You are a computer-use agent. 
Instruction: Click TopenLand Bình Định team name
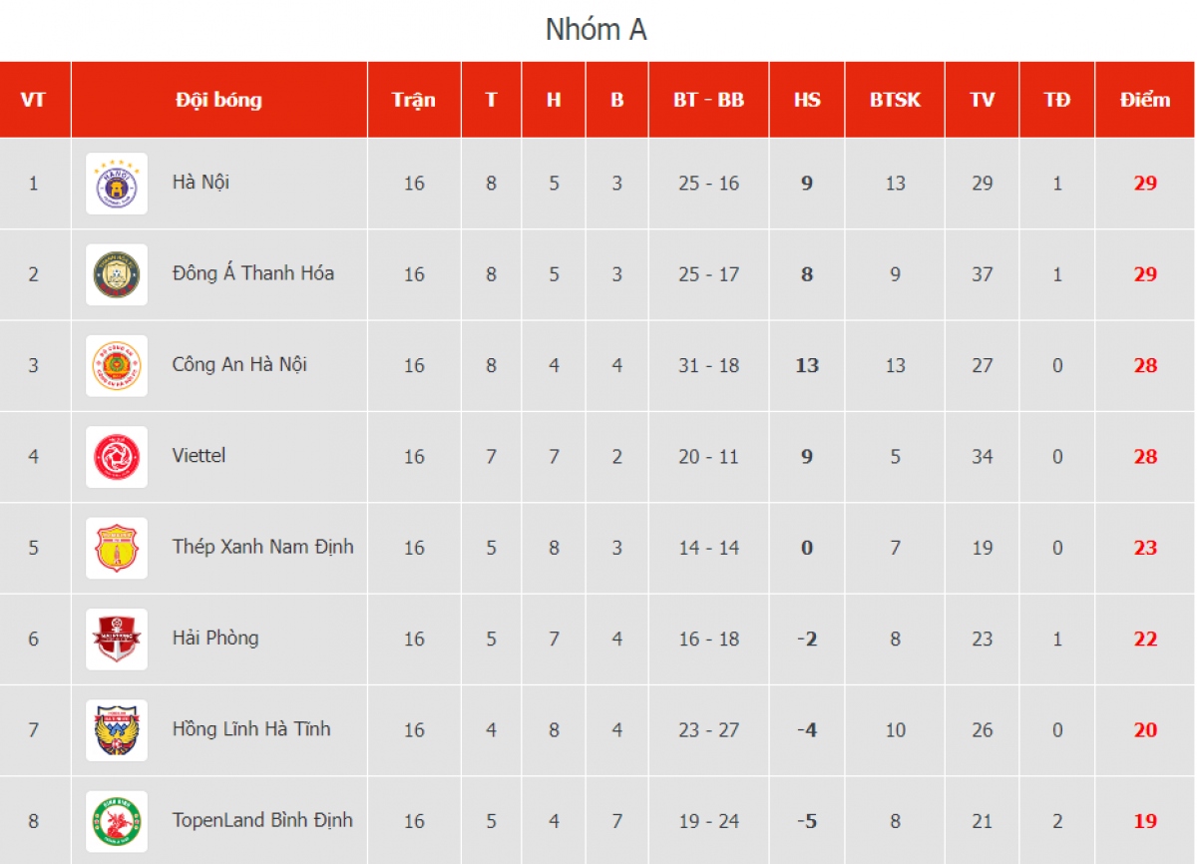[x=262, y=820]
